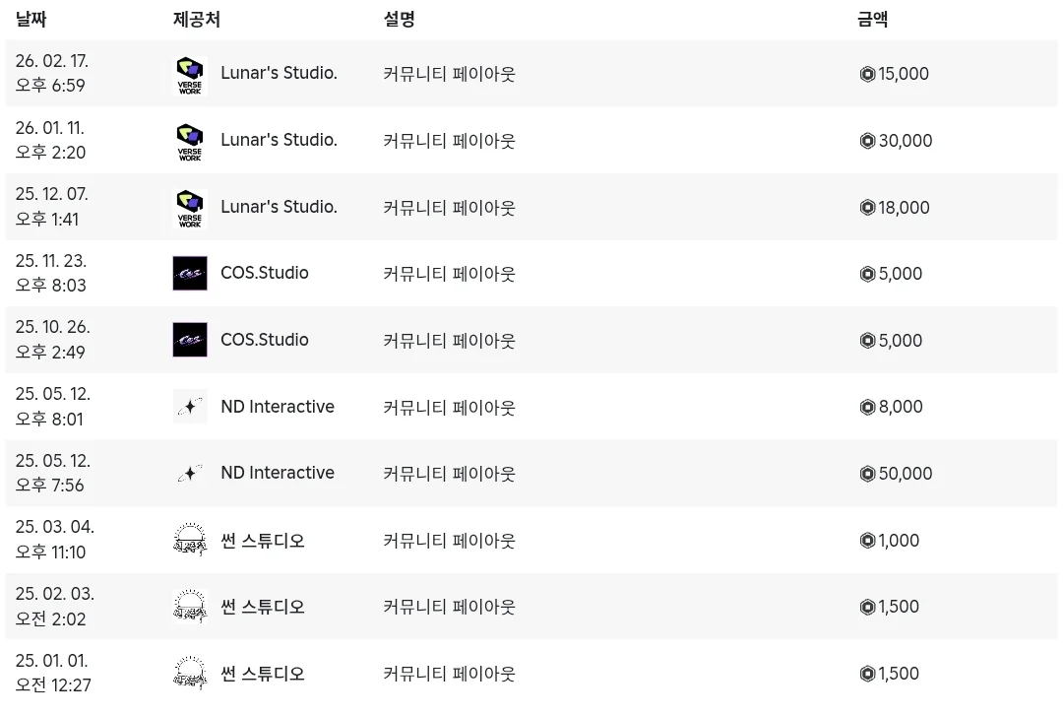Click Robux icon beside 50,000 amount
Viewport: 1063px width, 715px height.
click(867, 474)
